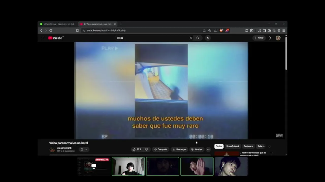The width and height of the screenshot is (325, 182).
Task: Click the YouTube search box containing dross
Action: pos(152,38)
